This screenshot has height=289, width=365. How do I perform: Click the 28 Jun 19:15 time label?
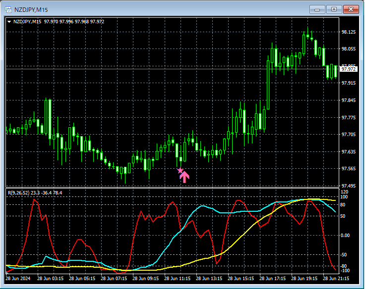pyautogui.click(x=304, y=278)
